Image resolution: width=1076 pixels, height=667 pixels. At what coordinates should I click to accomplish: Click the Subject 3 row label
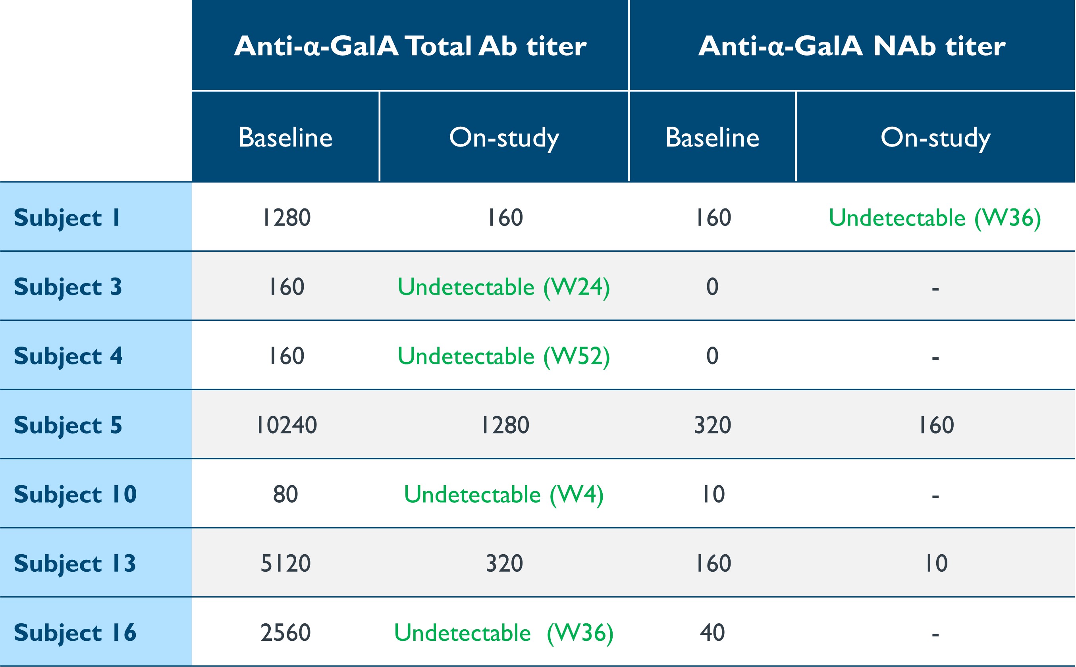[68, 287]
